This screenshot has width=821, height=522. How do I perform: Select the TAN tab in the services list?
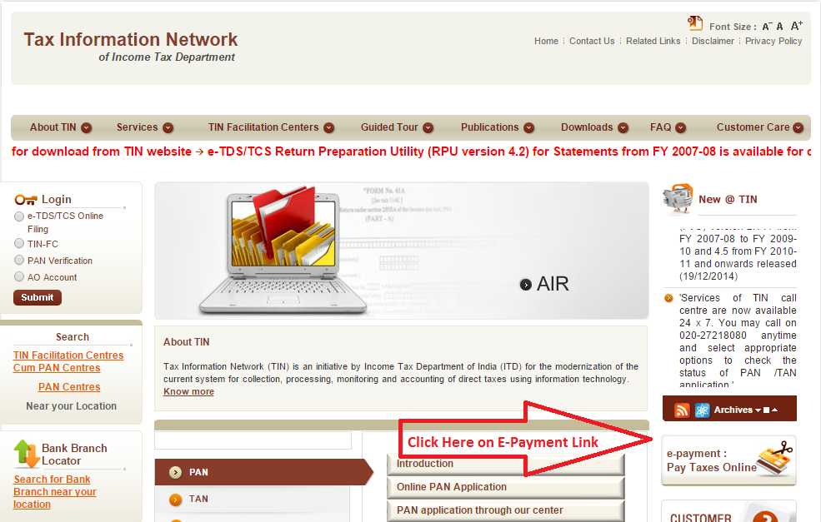[x=252, y=499]
